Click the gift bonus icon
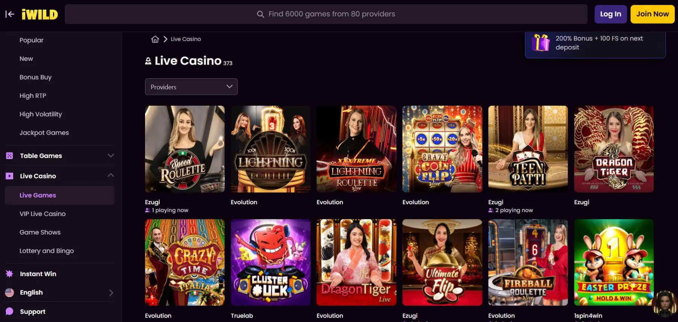The height and width of the screenshot is (322, 678). pos(541,43)
